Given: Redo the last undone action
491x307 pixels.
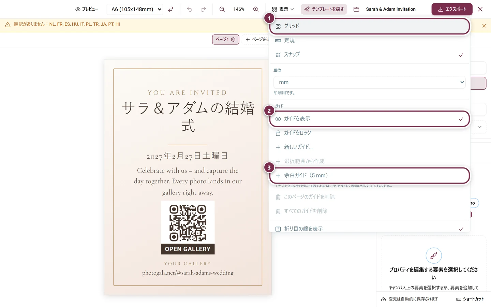Looking at the screenshot, I should (x=203, y=9).
